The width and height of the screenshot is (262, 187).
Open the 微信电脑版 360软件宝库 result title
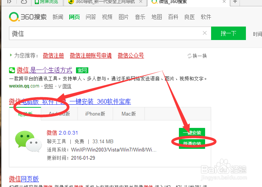click(x=70, y=101)
